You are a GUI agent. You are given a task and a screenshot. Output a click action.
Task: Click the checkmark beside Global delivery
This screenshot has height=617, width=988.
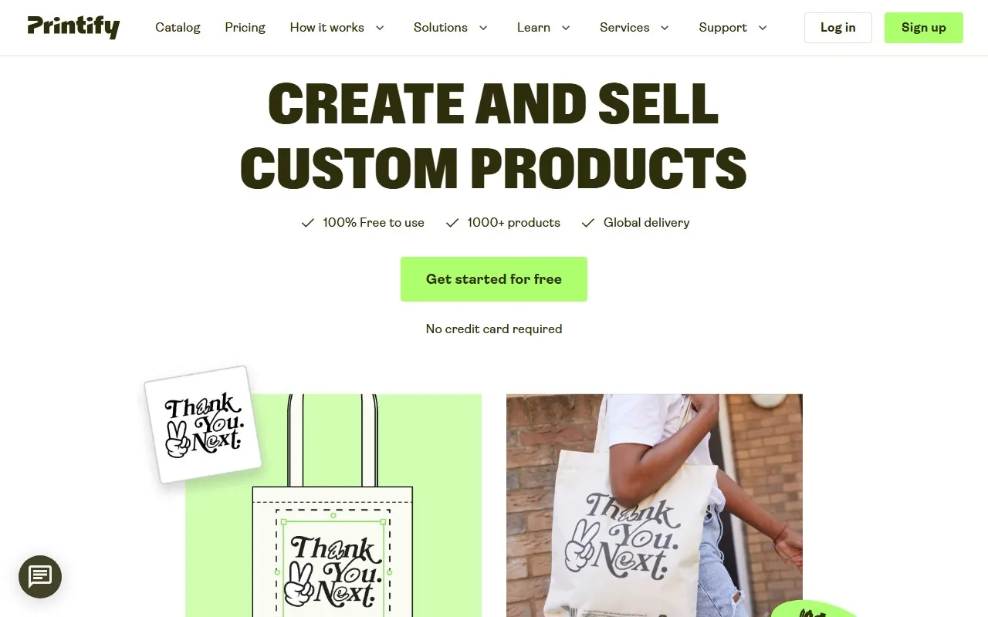click(588, 223)
